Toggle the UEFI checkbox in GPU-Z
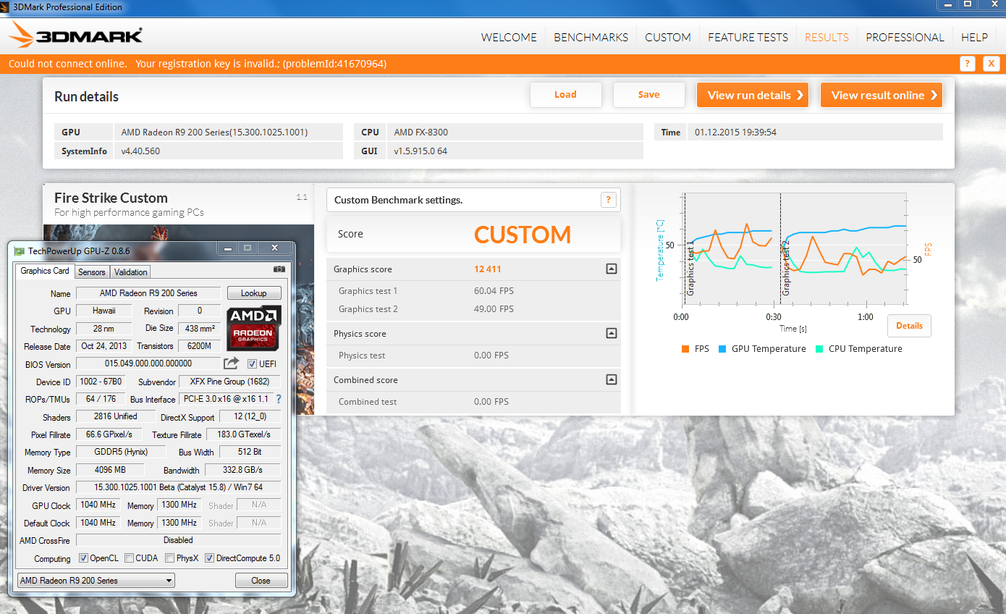The height and width of the screenshot is (614, 1006). [252, 363]
